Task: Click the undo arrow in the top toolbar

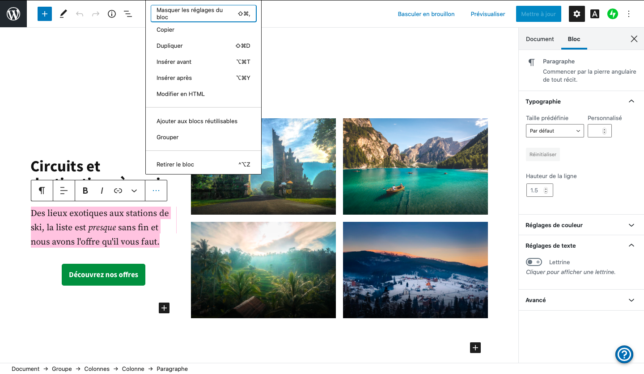Action: point(80,14)
